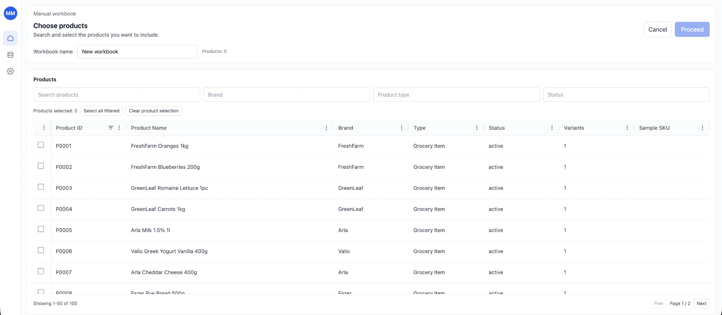Click the Manual workbook breadcrumb
Viewport: 722px width, 315px height.
coord(55,14)
